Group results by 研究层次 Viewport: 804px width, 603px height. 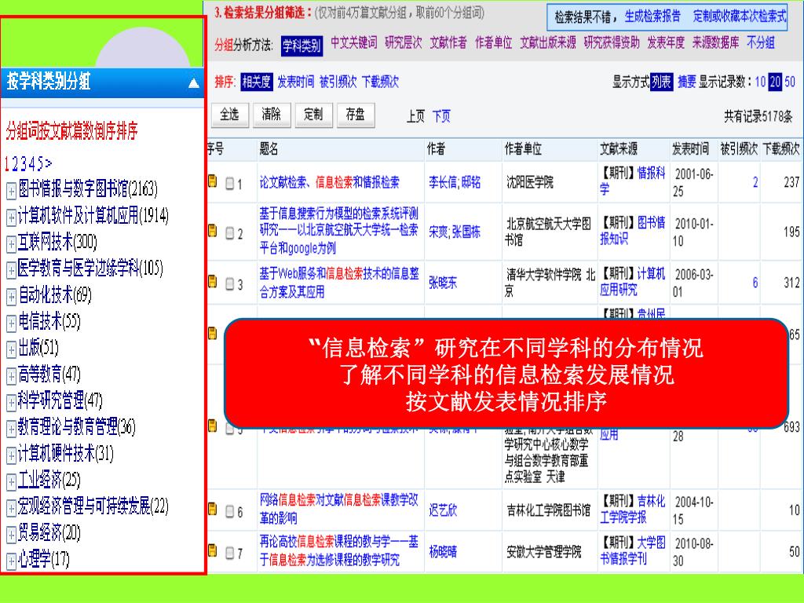click(403, 42)
